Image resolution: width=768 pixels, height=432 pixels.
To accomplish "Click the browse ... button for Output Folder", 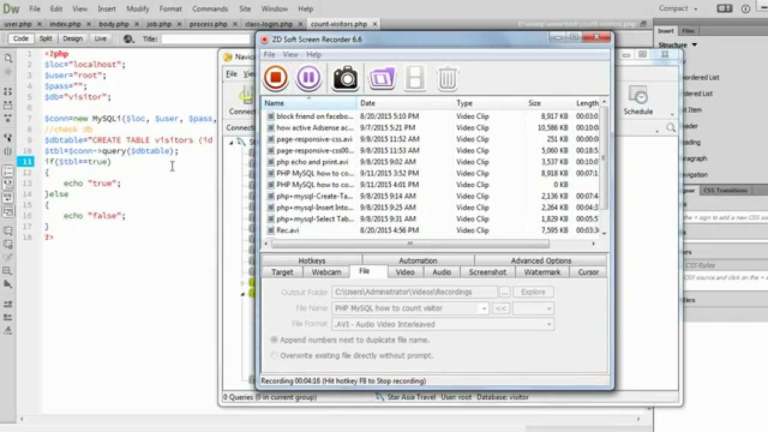I will (x=505, y=292).
